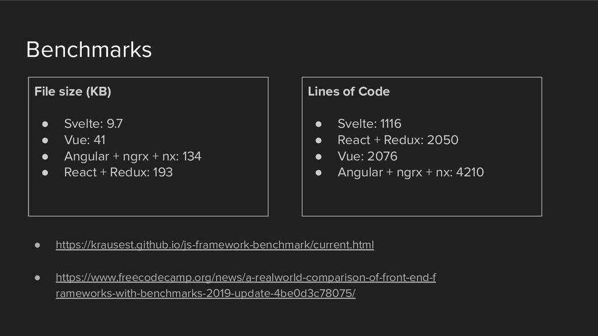The height and width of the screenshot is (336, 598).
Task: Click the React + Redux: 2050 item
Action: [x=398, y=140]
